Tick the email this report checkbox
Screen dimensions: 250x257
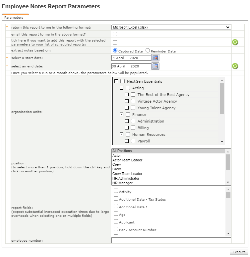point(115,34)
